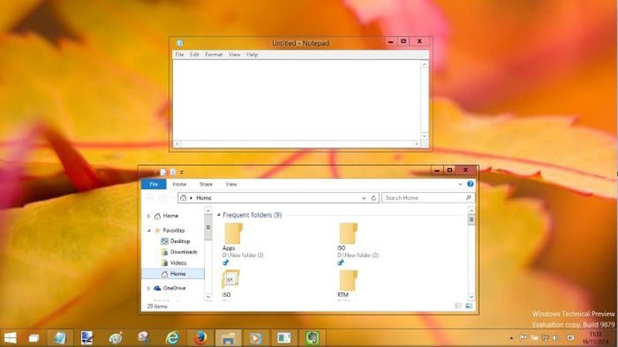This screenshot has width=618, height=347.
Task: Open the Start menu Windows logo
Action: 10,338
